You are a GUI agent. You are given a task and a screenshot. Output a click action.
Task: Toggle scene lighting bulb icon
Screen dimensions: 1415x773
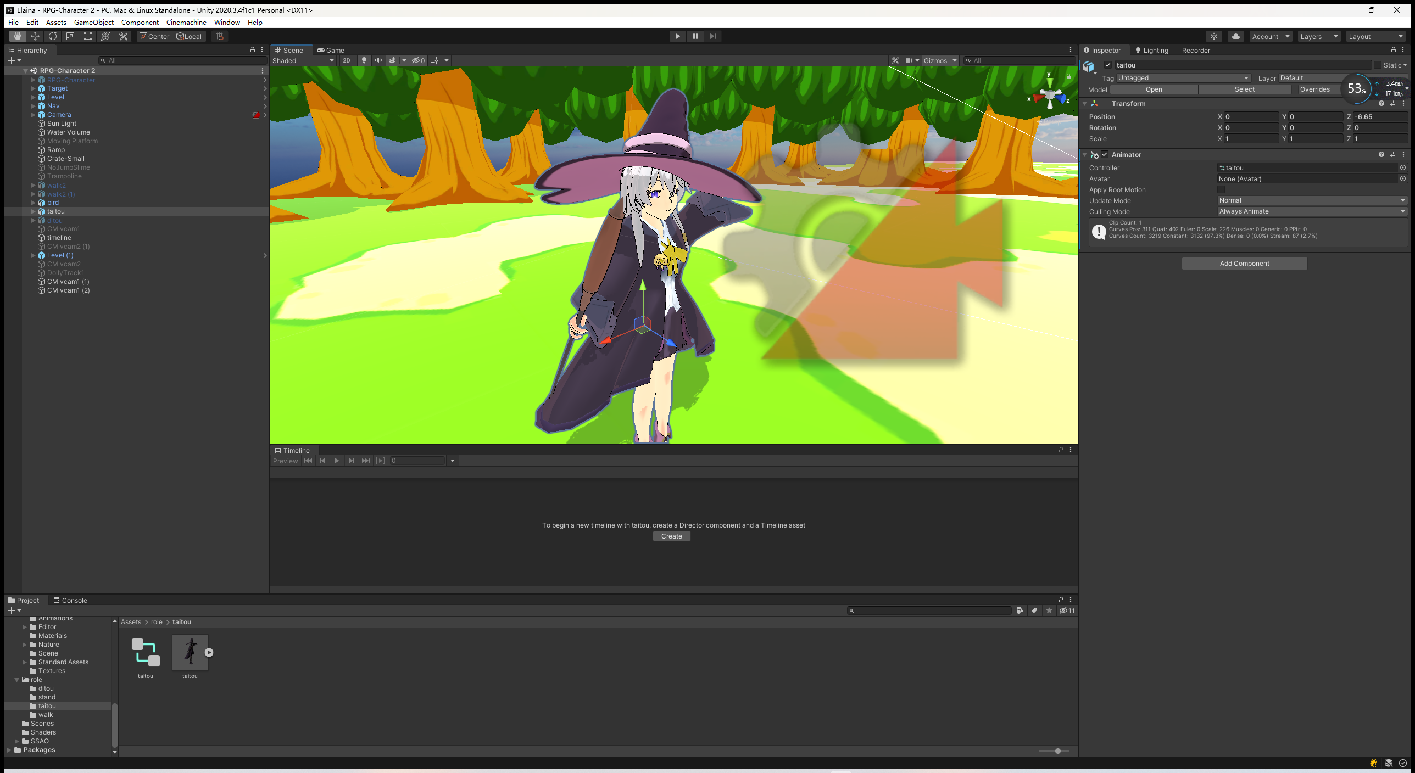364,60
